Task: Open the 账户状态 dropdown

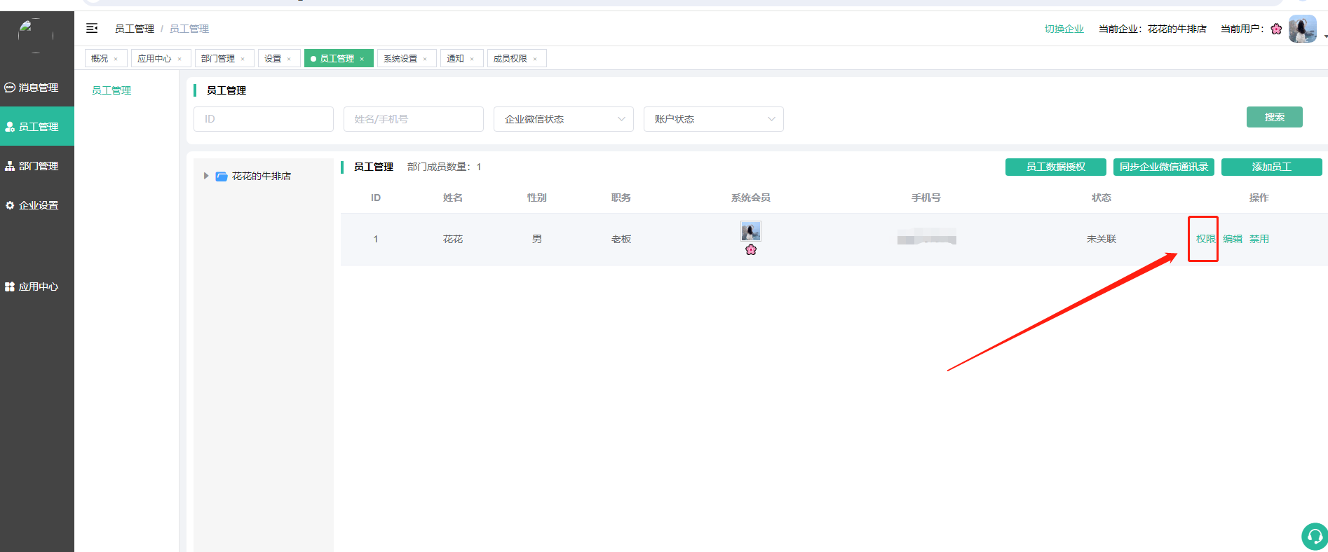Action: (x=713, y=119)
